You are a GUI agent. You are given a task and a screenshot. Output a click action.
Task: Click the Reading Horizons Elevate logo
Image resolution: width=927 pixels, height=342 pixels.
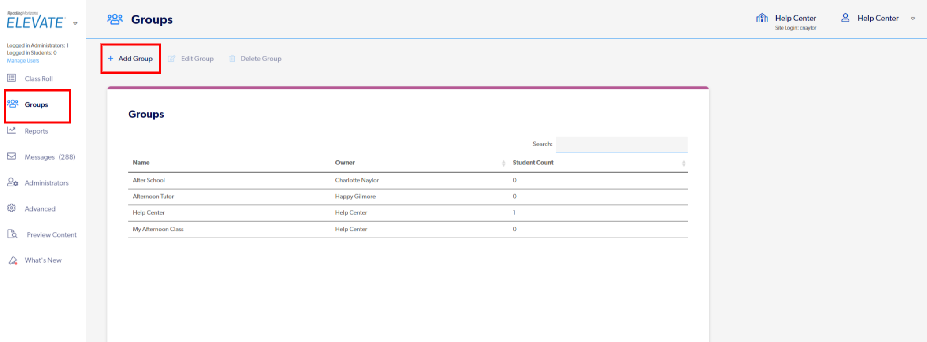click(x=36, y=20)
